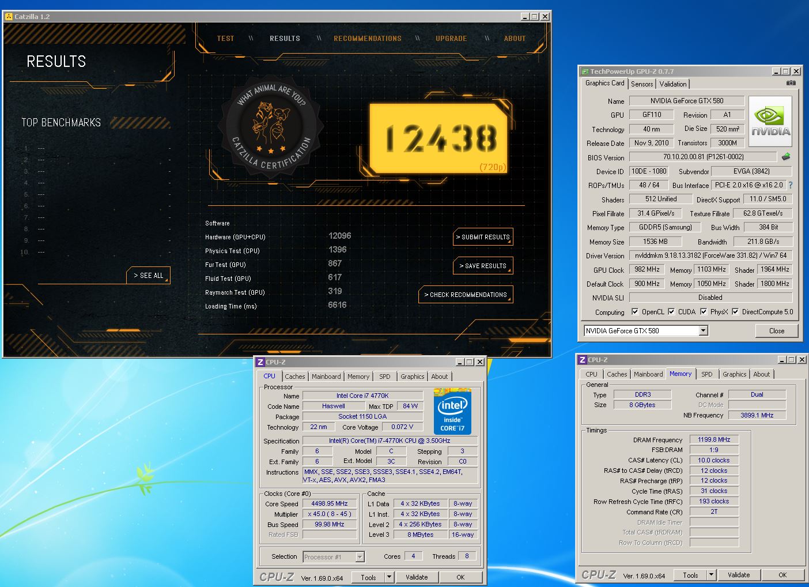Click the Core Speed 4498.95 MHz value

330,504
